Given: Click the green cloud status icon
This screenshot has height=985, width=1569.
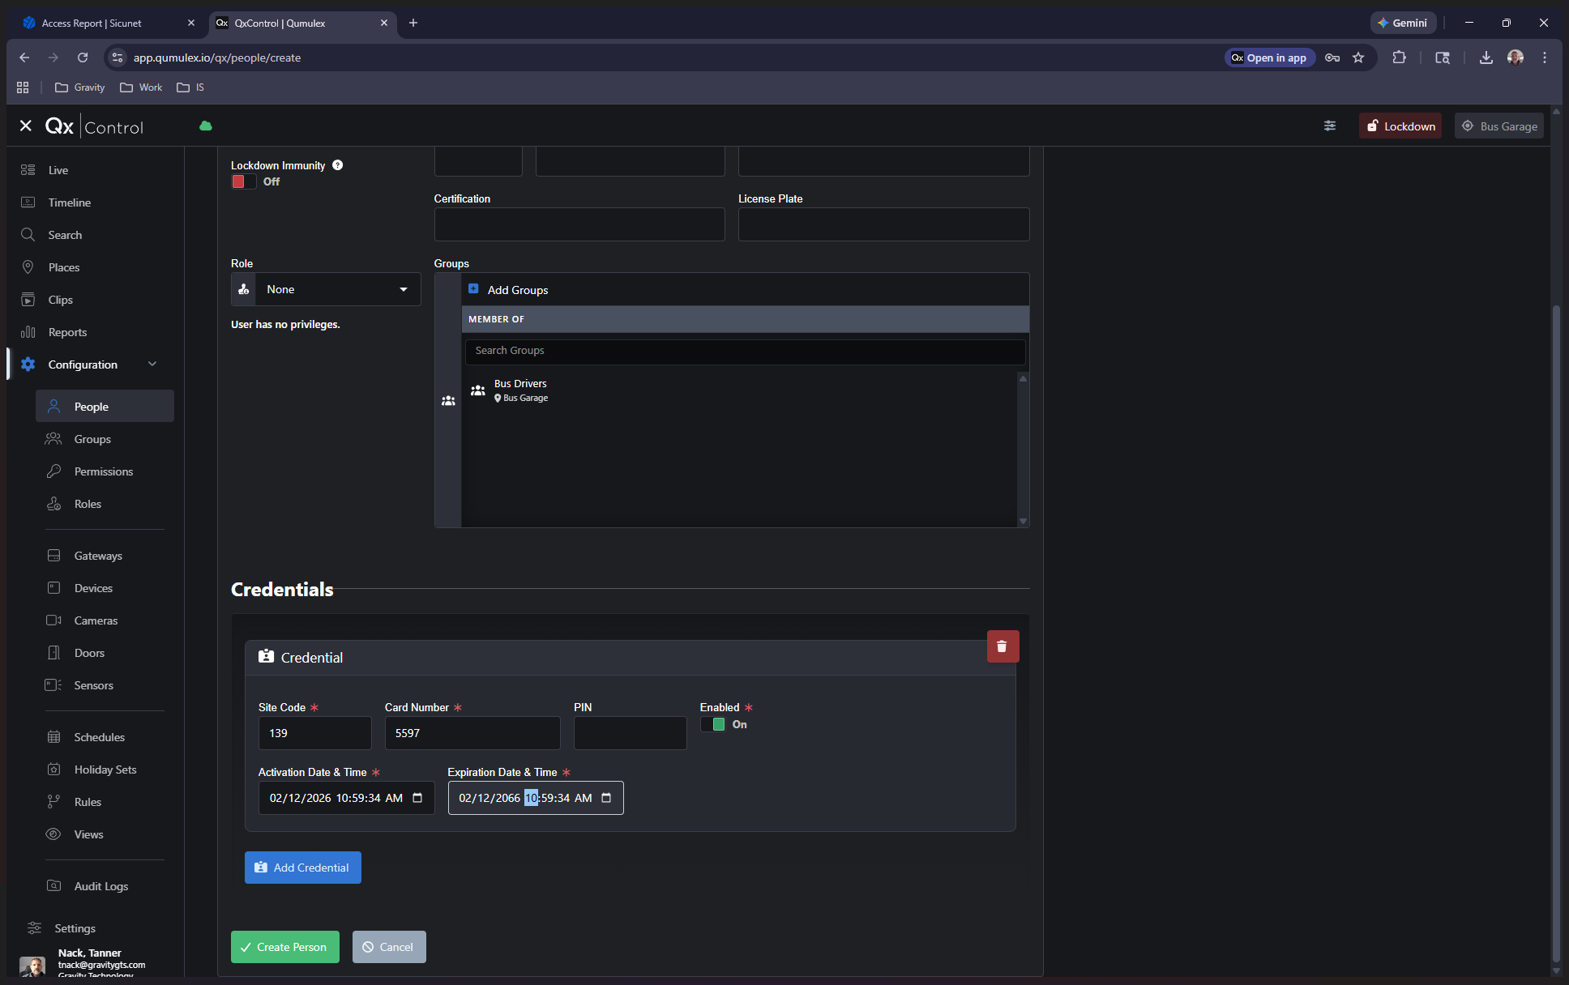Looking at the screenshot, I should 206,126.
